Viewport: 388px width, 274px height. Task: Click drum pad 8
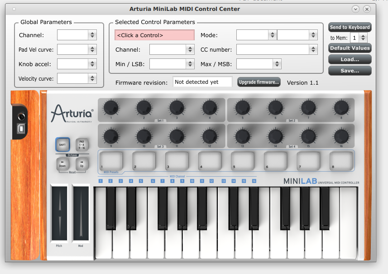[341, 161]
